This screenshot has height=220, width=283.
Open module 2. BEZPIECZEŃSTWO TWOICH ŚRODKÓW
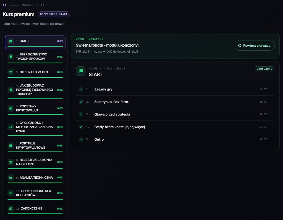point(35,57)
